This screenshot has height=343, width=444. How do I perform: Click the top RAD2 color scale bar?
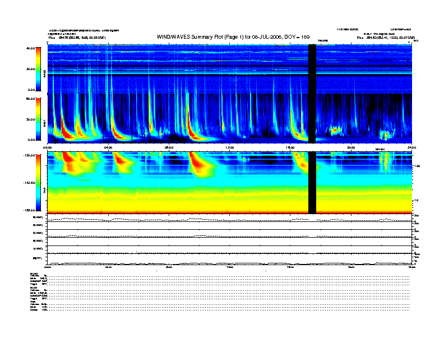(x=38, y=69)
